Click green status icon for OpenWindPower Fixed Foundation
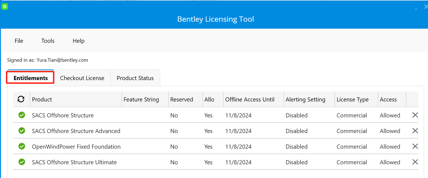 22,146
